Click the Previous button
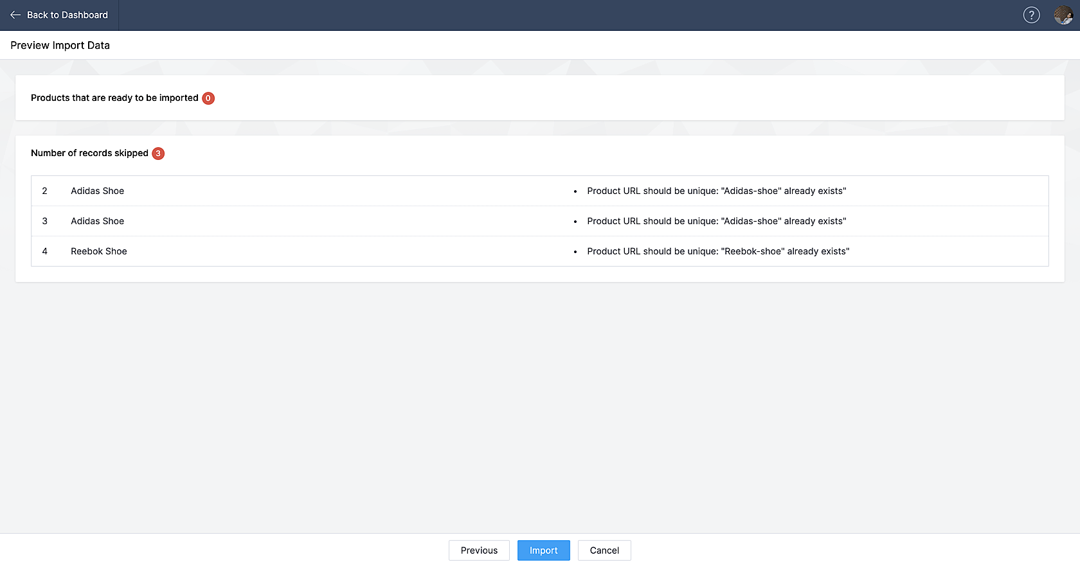This screenshot has height=564, width=1080. click(x=479, y=551)
